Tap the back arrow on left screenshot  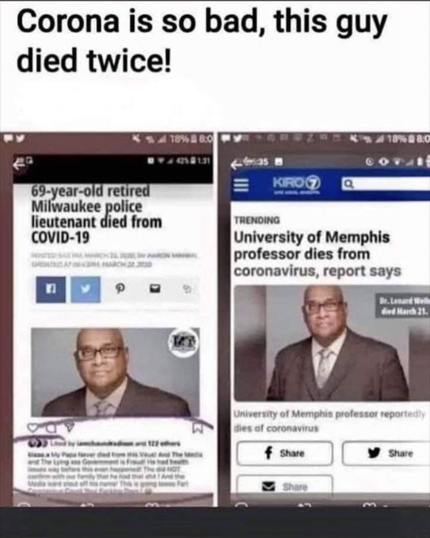tap(18, 165)
